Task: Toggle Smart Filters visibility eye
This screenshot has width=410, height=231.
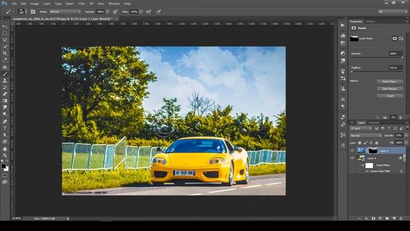Action: point(363,166)
